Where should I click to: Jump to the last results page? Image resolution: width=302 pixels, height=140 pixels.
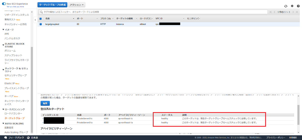click(x=297, y=12)
